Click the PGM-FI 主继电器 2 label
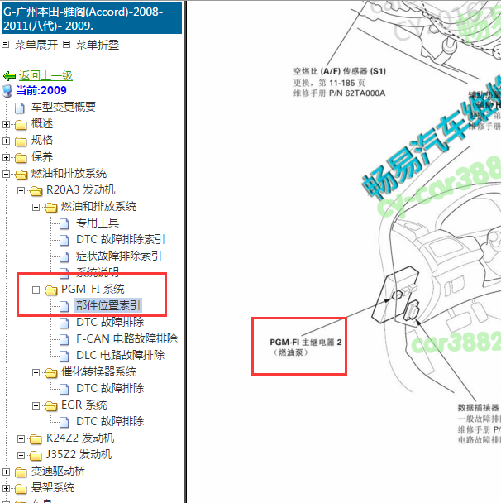 pyautogui.click(x=306, y=342)
